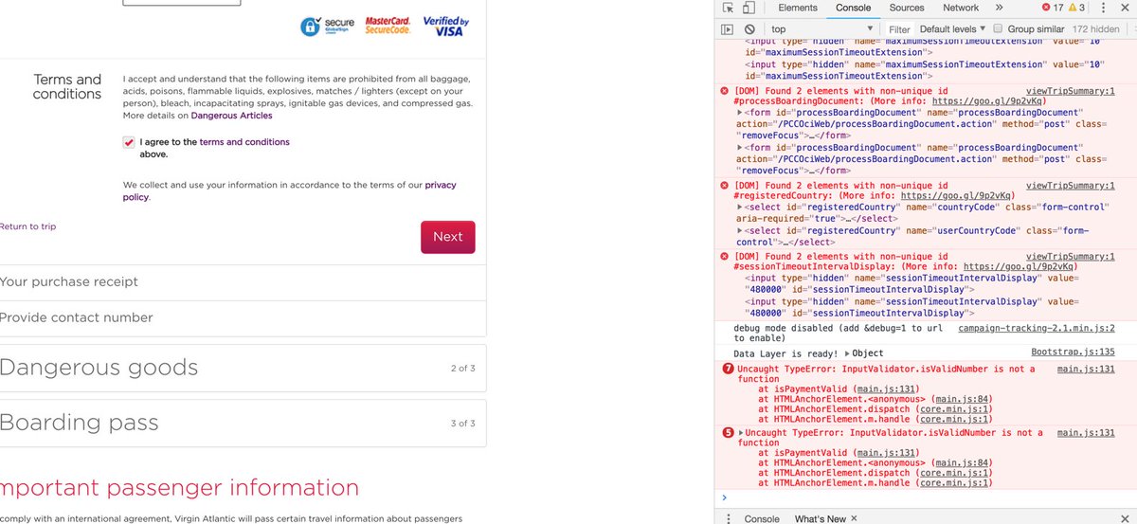Click the Verified by VISA logo
Viewport: 1137px width, 524px height.
pos(445,27)
